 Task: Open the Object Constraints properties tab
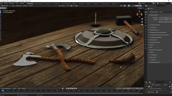(x=146, y=40)
